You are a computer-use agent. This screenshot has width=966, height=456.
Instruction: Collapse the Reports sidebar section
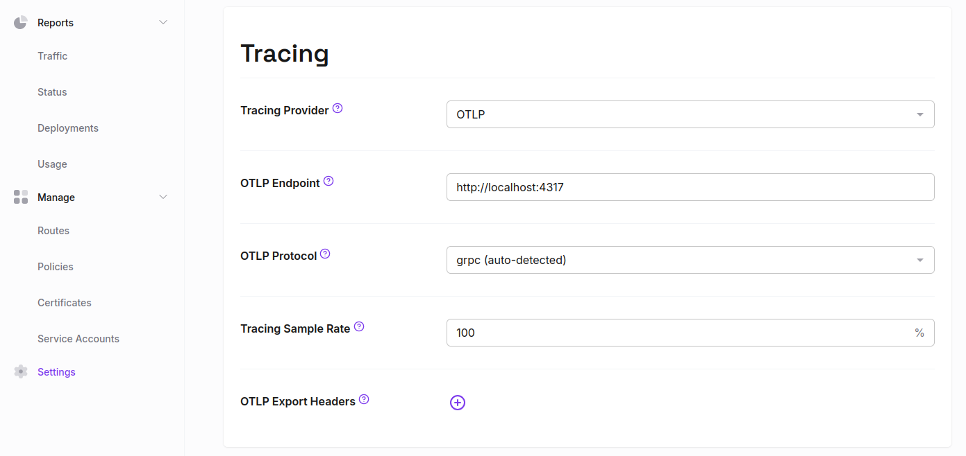click(x=163, y=21)
